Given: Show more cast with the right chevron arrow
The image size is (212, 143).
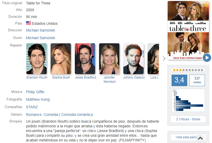Looking at the screenshot, I should point(164,58).
